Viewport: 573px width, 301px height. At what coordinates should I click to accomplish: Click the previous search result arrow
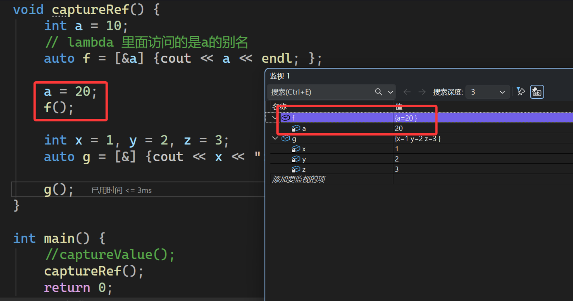tap(407, 92)
